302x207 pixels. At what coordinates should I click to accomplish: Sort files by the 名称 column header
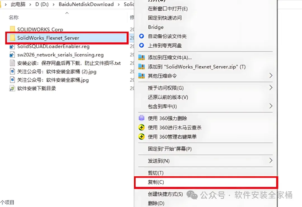click(x=14, y=18)
